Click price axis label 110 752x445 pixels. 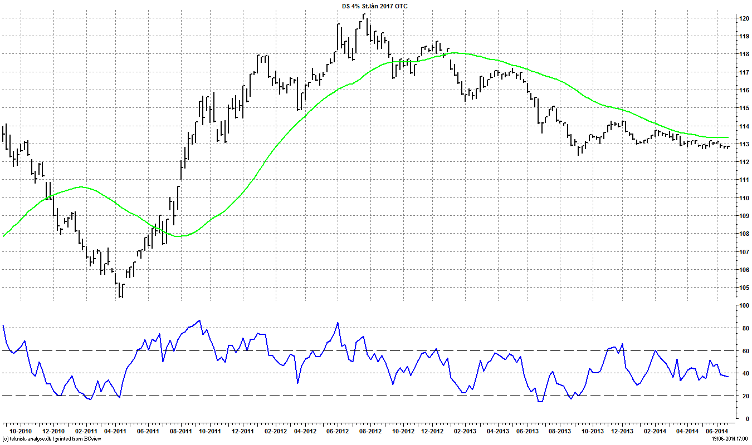coord(743,198)
